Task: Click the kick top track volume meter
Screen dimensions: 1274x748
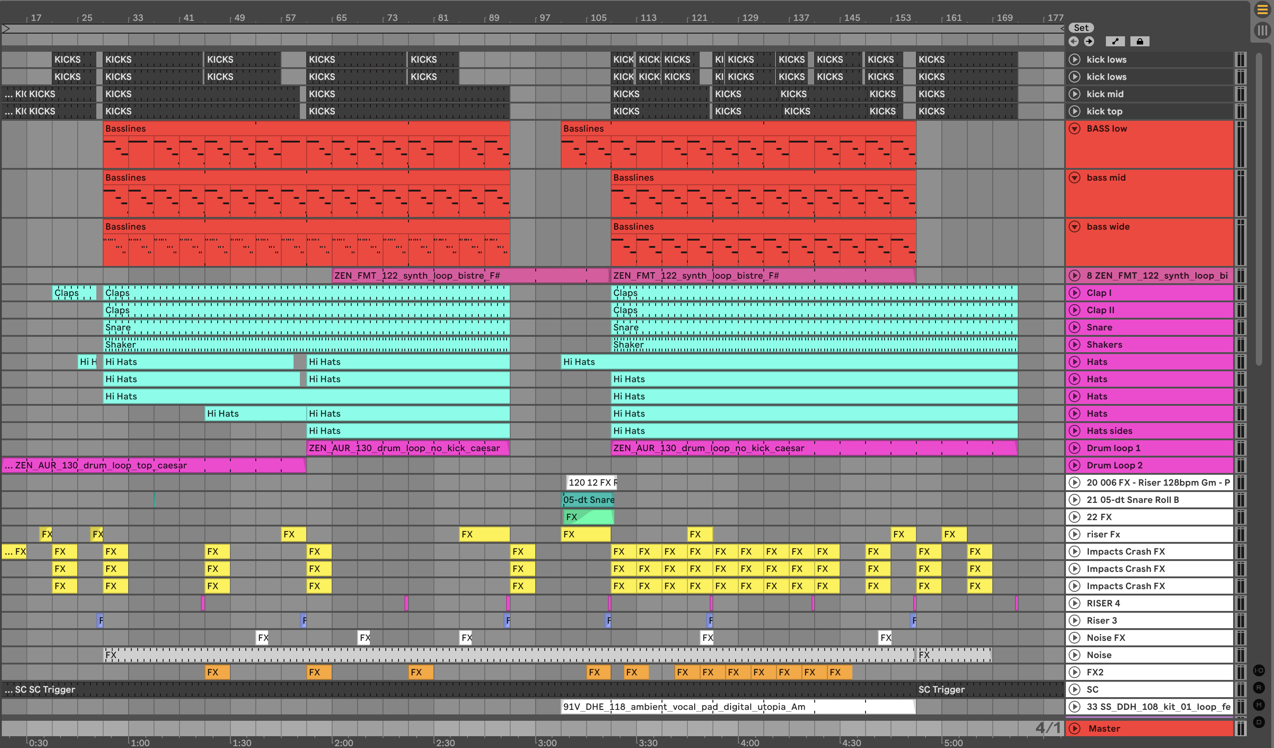Action: (x=1241, y=111)
